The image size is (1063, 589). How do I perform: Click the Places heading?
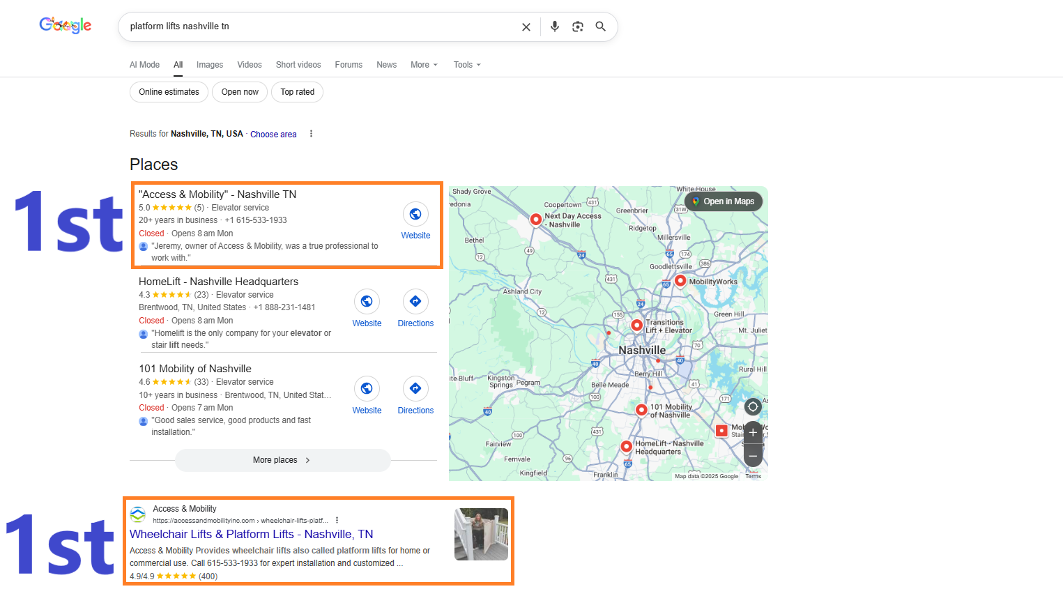[x=153, y=165]
